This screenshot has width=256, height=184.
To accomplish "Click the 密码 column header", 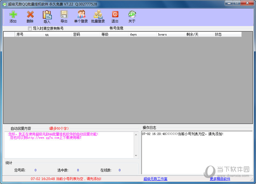I will point(86,34).
